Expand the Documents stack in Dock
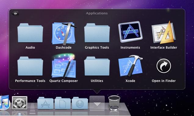The height and width of the screenshot is (116, 194). pyautogui.click(x=63, y=103)
